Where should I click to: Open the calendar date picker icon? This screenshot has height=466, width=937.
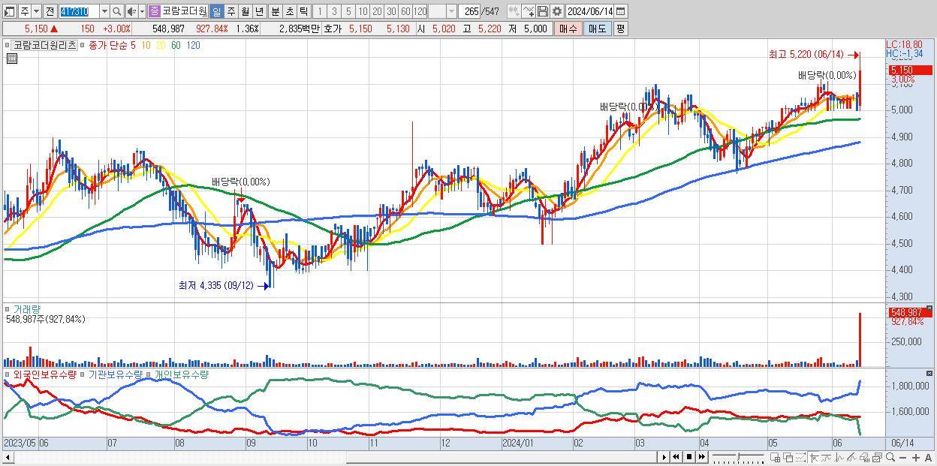click(620, 11)
